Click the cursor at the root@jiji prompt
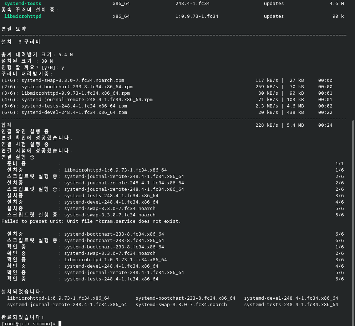This screenshot has width=355, height=326. click(x=60, y=324)
